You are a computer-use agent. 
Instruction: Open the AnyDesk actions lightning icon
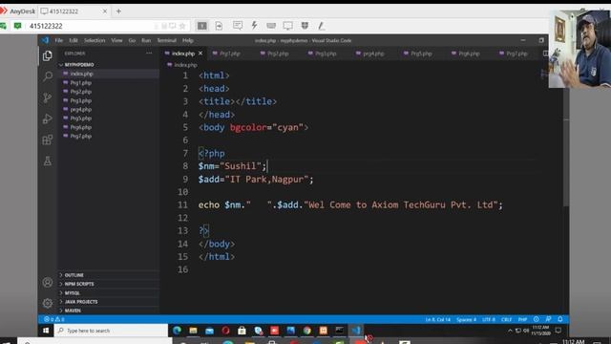(x=254, y=26)
